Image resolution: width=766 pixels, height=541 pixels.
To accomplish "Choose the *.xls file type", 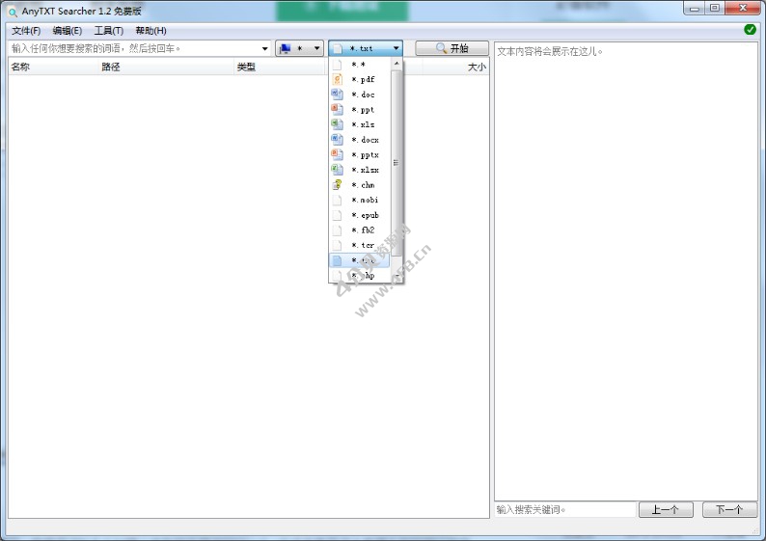I will (360, 124).
